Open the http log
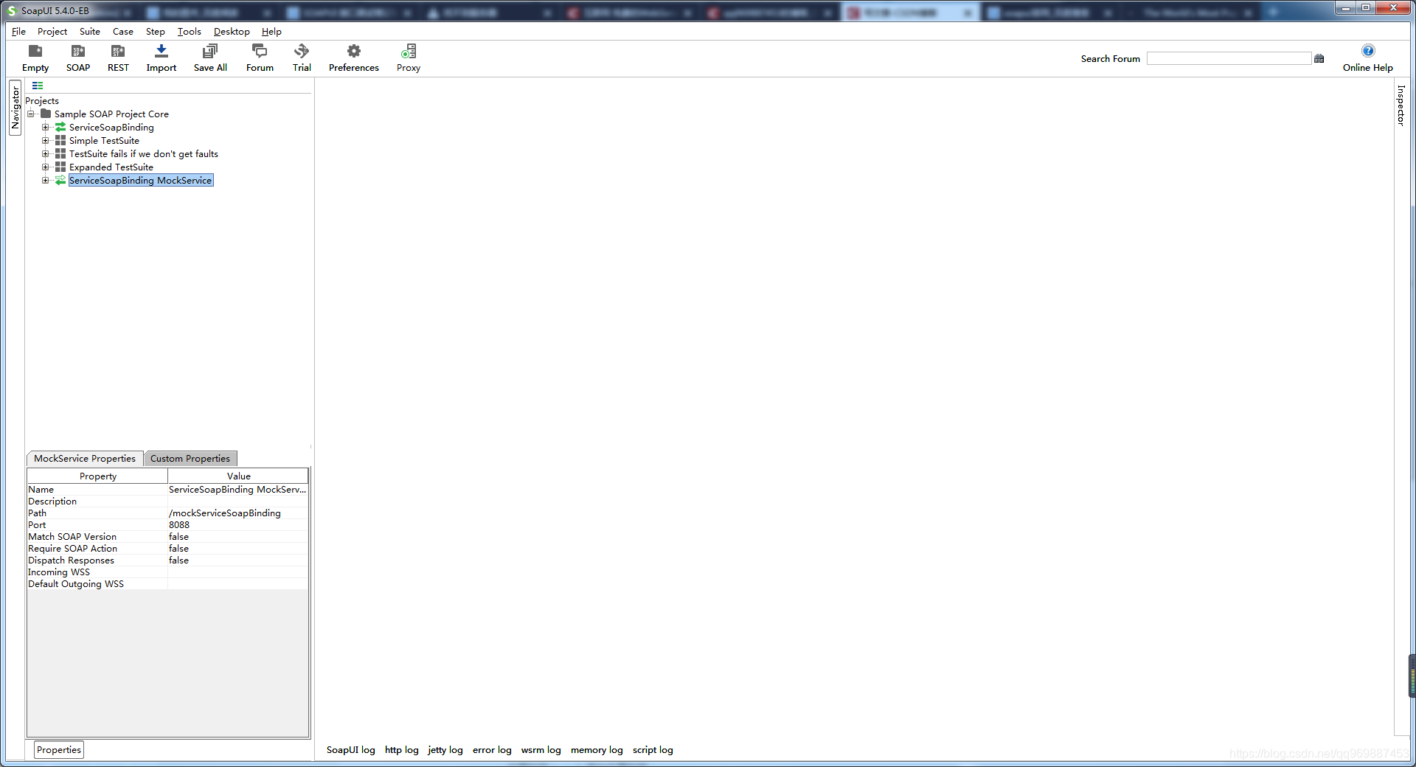 (x=402, y=749)
